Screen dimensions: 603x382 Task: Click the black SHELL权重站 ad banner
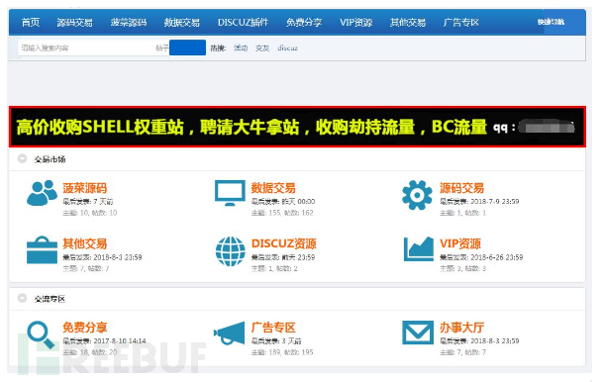[x=297, y=127]
